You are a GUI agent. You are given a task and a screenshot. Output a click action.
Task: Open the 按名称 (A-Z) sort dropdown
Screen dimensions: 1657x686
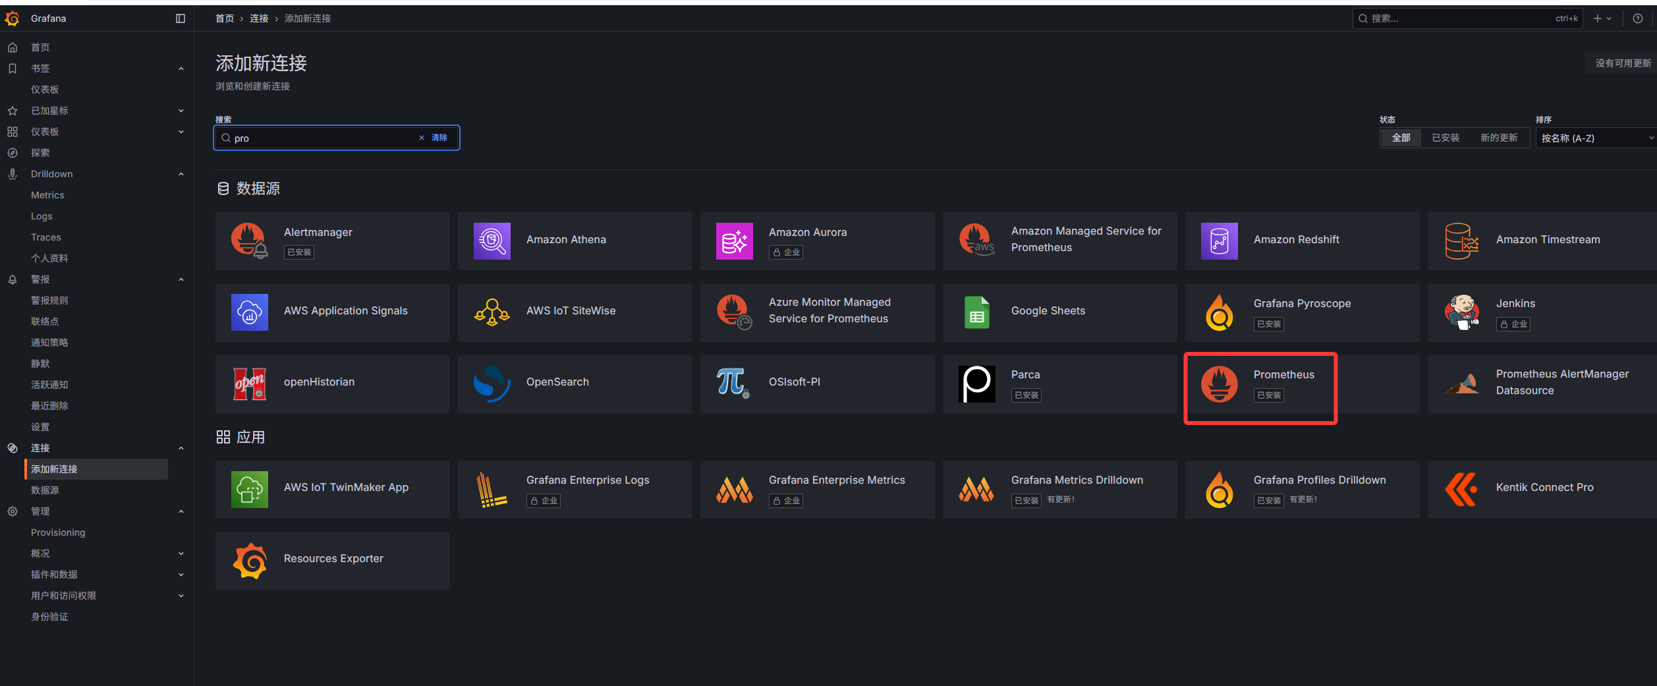tap(1596, 138)
